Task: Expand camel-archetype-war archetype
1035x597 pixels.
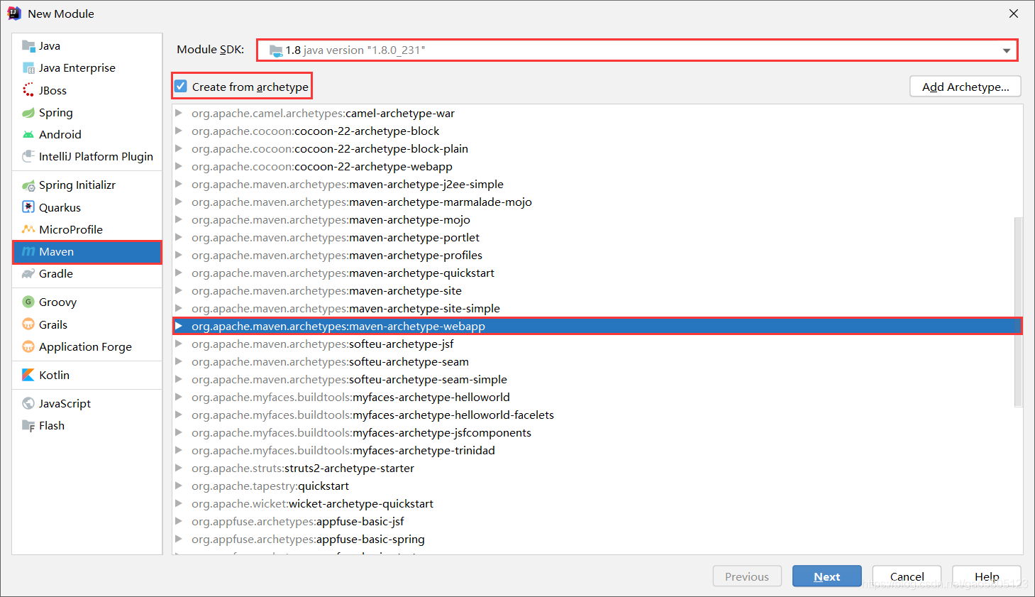Action: pyautogui.click(x=179, y=113)
